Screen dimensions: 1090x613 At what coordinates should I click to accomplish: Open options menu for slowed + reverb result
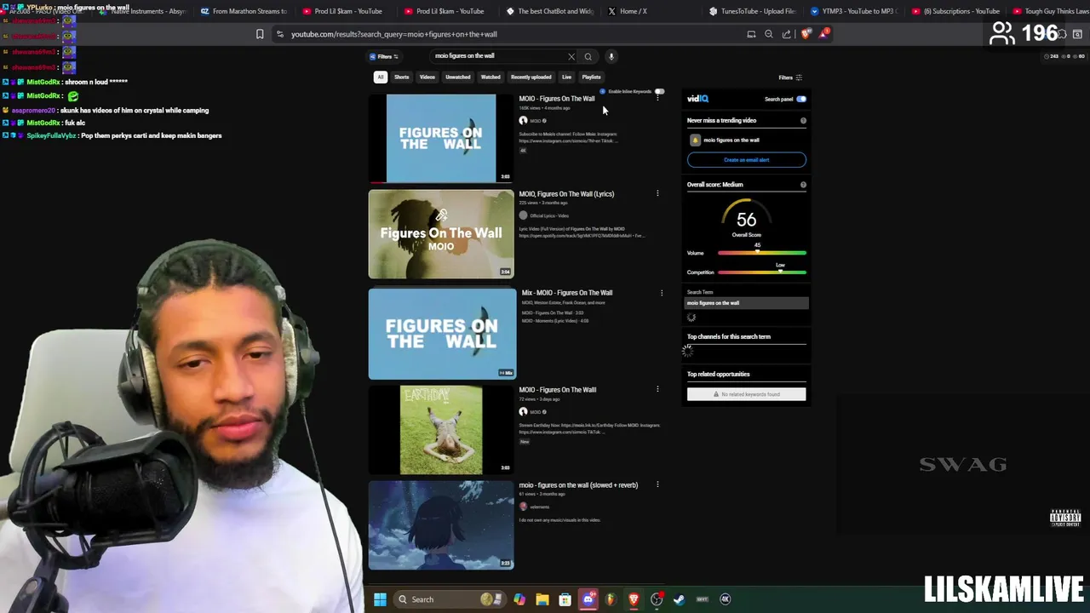pos(657,485)
